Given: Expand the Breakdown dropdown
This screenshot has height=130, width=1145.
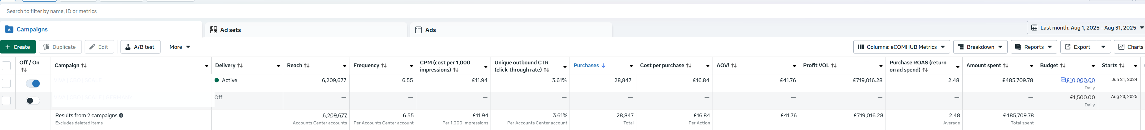Looking at the screenshot, I should click(980, 47).
